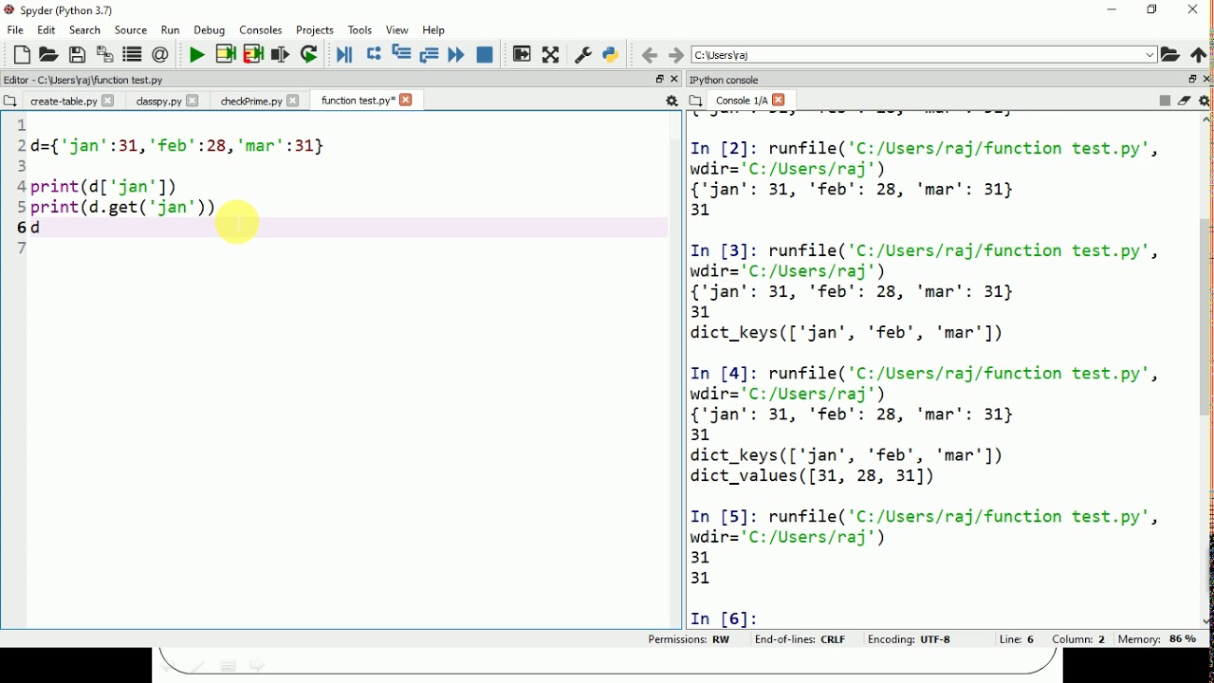The width and height of the screenshot is (1214, 683).
Task: Stop the debugging session
Action: point(486,55)
